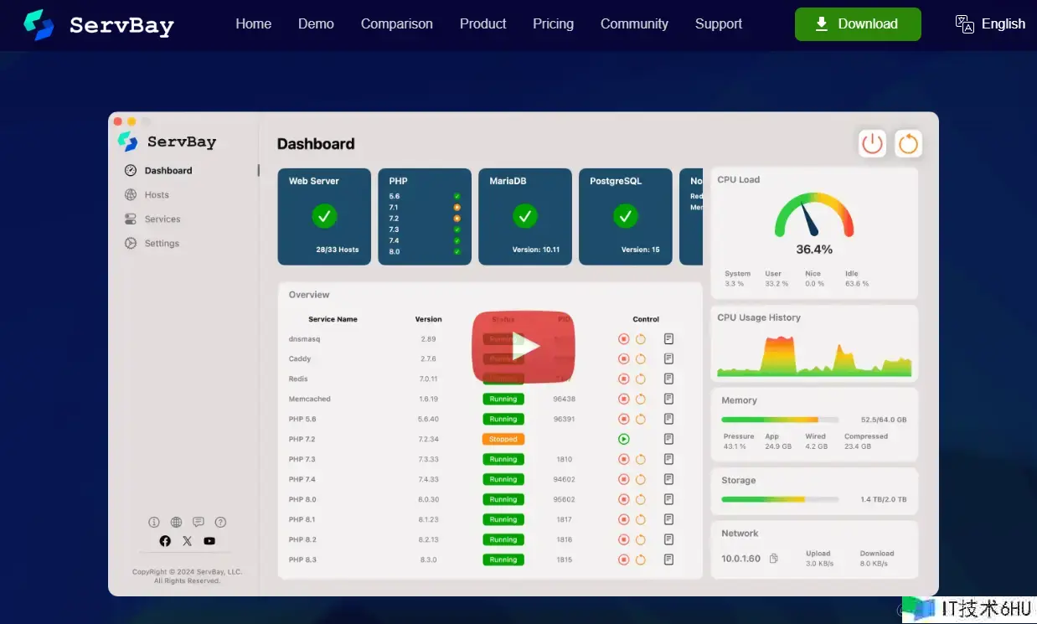This screenshot has width=1037, height=624.
Task: Click the red power button on Dashboard
Action: coord(872,143)
